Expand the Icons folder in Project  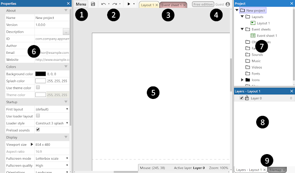point(242,80)
